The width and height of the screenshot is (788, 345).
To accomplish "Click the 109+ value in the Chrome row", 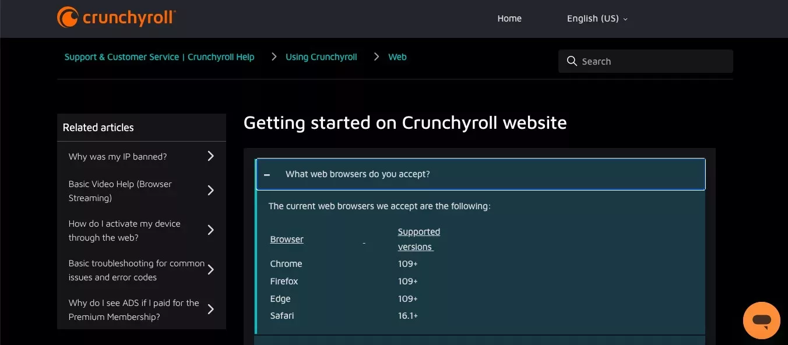I will point(408,264).
